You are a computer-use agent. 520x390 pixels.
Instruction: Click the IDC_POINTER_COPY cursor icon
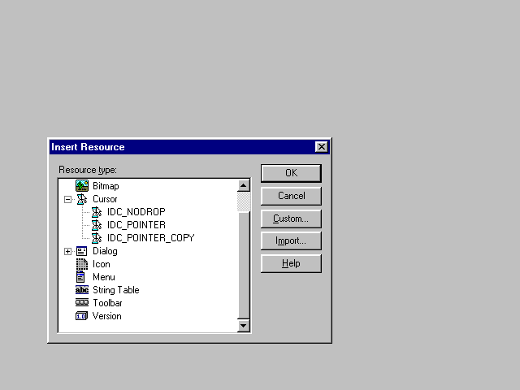coord(97,238)
